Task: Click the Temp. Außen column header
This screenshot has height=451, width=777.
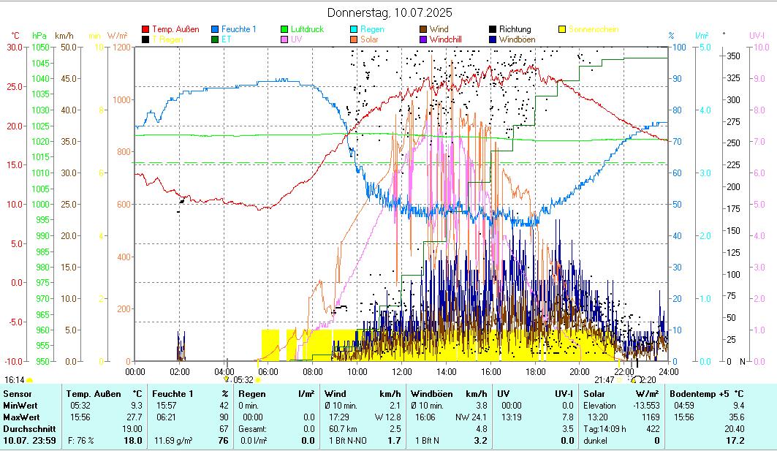Action: (x=94, y=394)
